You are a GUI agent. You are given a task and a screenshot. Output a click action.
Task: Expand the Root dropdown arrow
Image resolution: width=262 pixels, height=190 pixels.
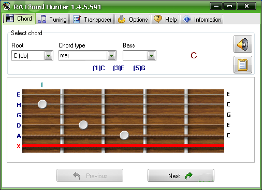[48, 56]
